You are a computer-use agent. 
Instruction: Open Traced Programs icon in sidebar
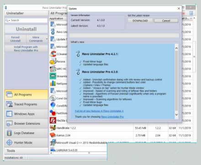(10, 104)
